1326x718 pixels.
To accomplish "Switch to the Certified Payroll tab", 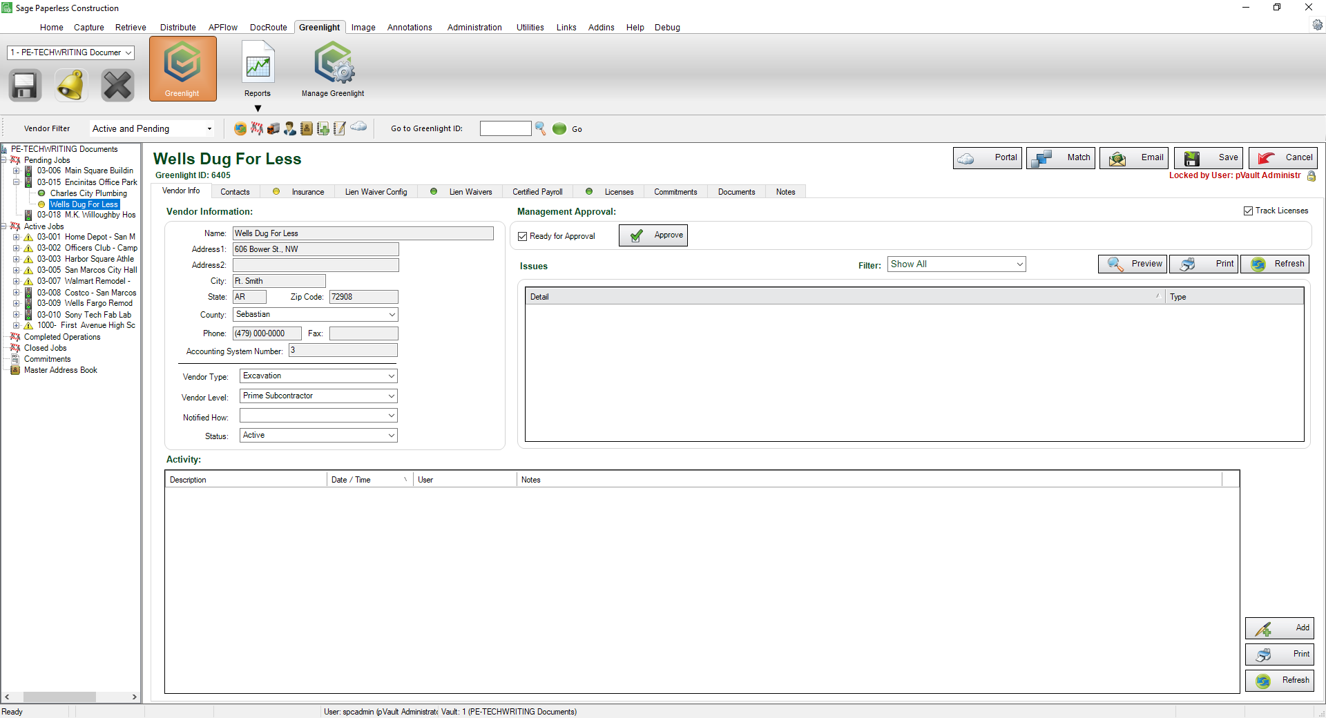I will pyautogui.click(x=538, y=192).
